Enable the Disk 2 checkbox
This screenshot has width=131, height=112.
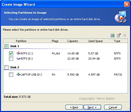point(6,67)
